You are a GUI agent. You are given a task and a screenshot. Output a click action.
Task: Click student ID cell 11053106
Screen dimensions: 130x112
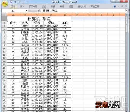[37, 36]
